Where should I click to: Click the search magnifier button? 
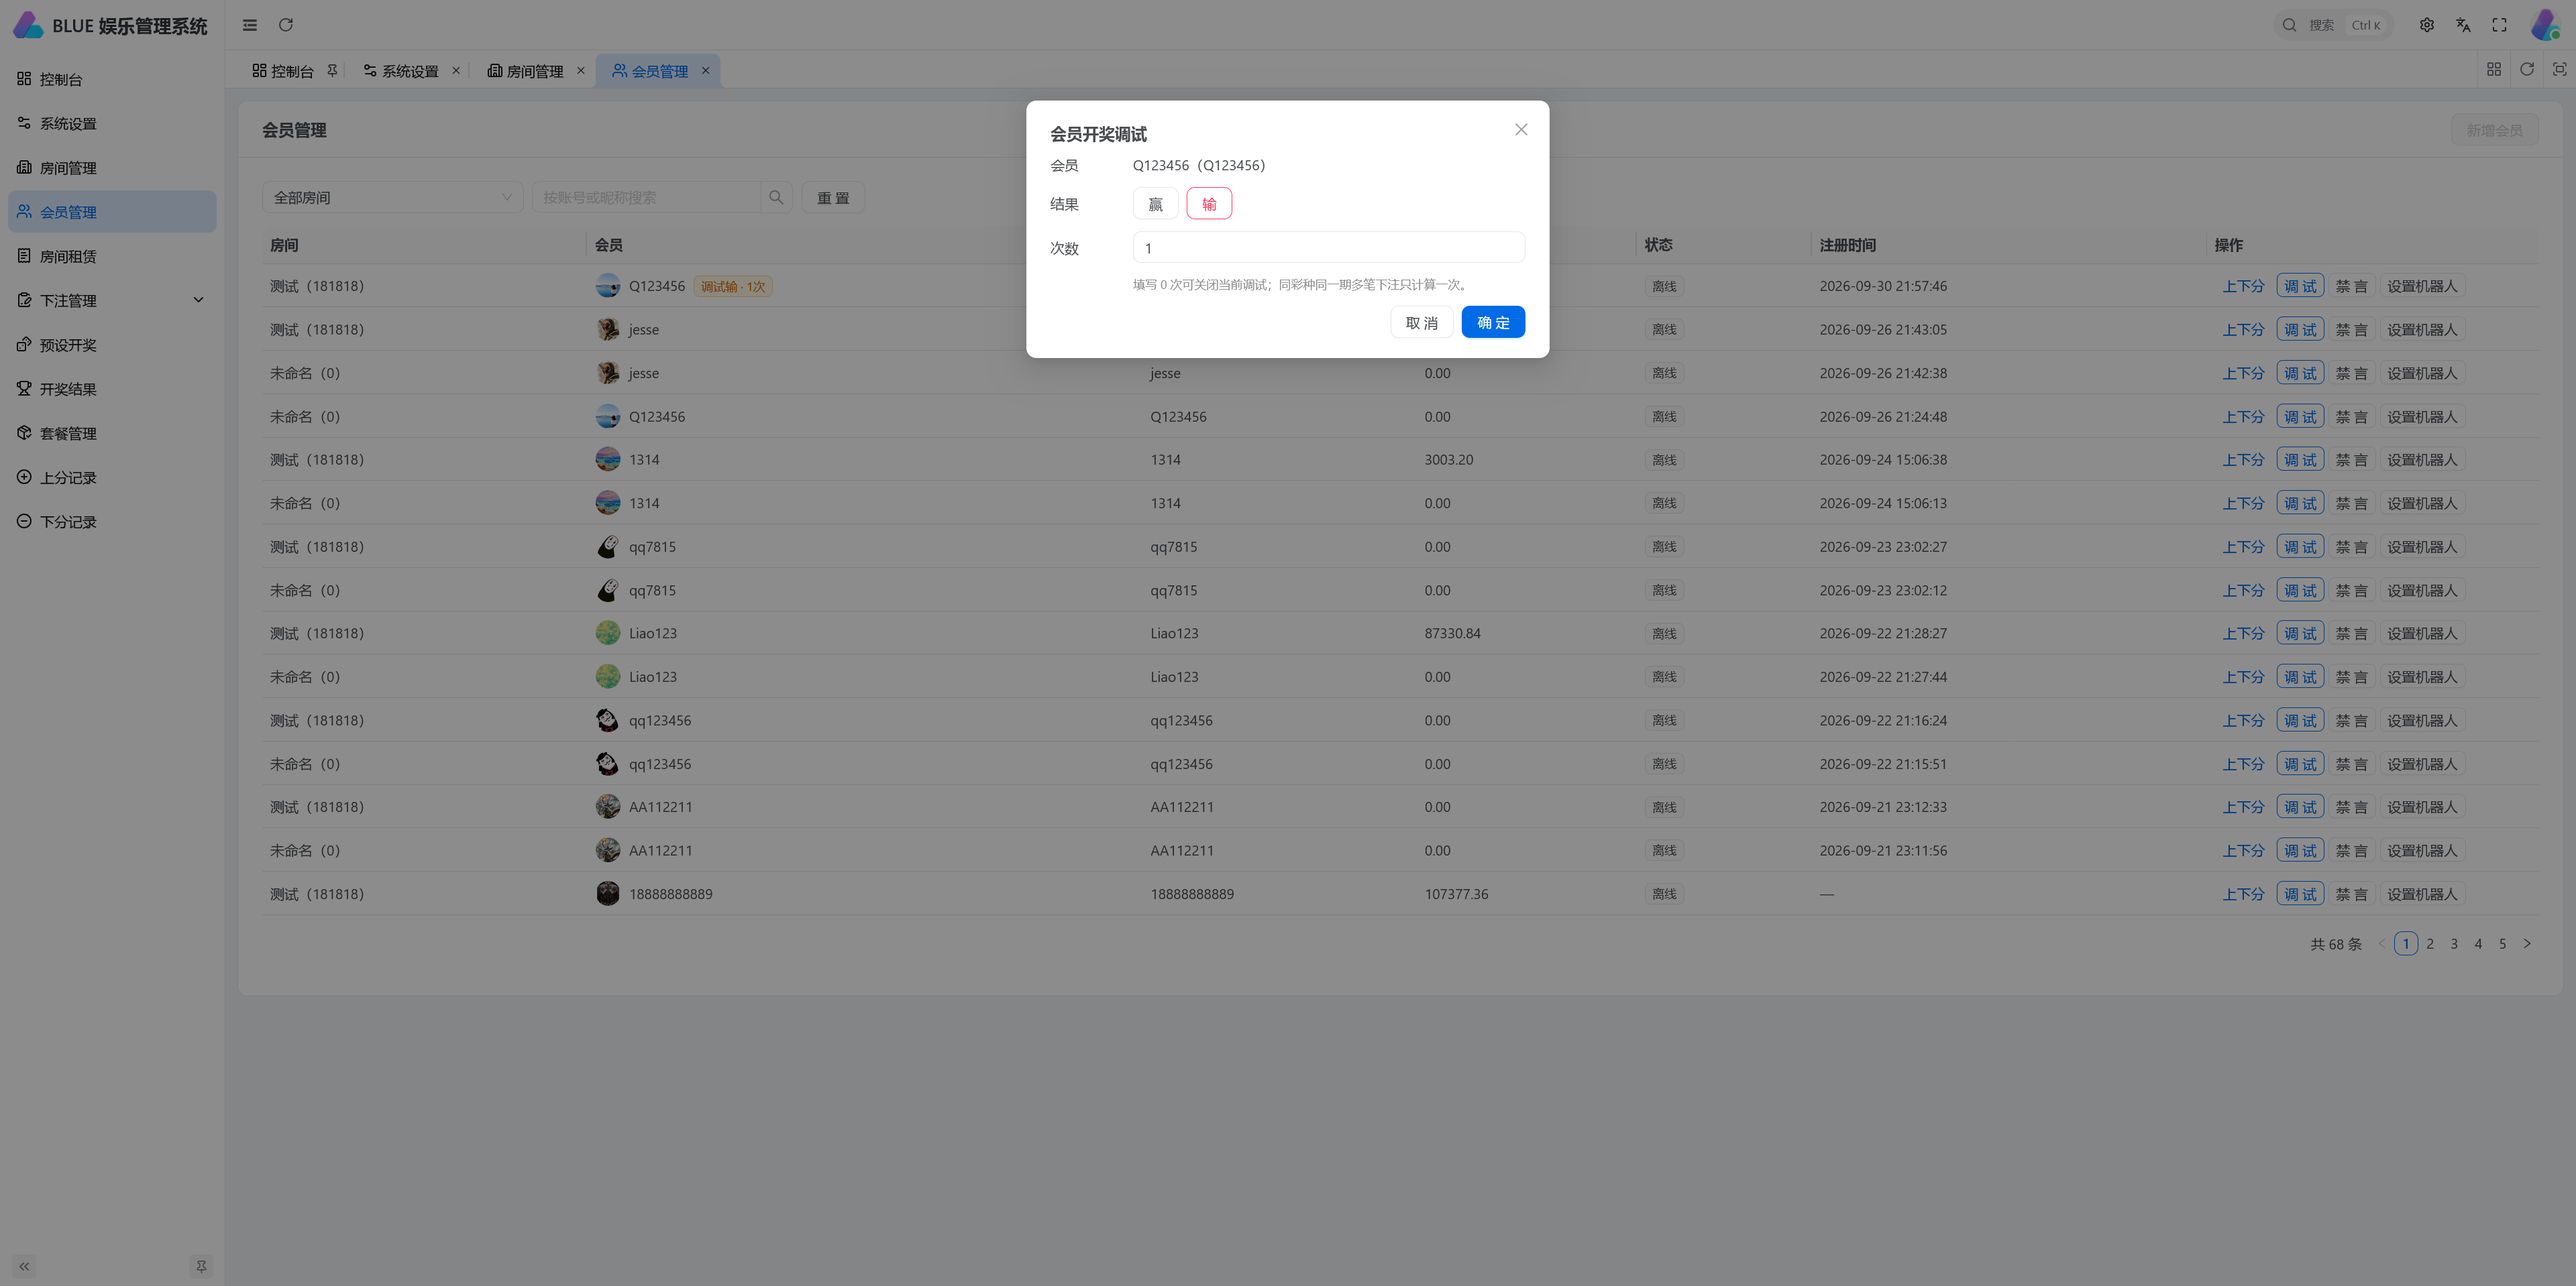tap(776, 198)
